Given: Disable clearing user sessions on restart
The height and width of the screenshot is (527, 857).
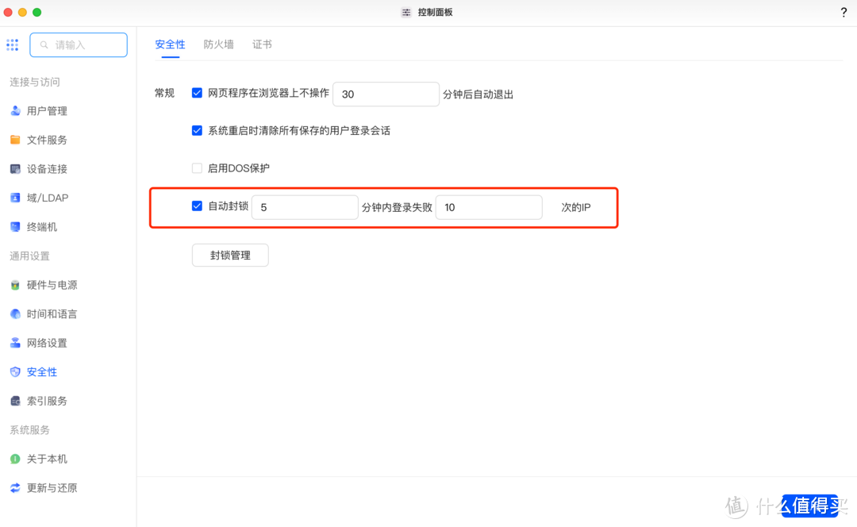Looking at the screenshot, I should [x=197, y=130].
